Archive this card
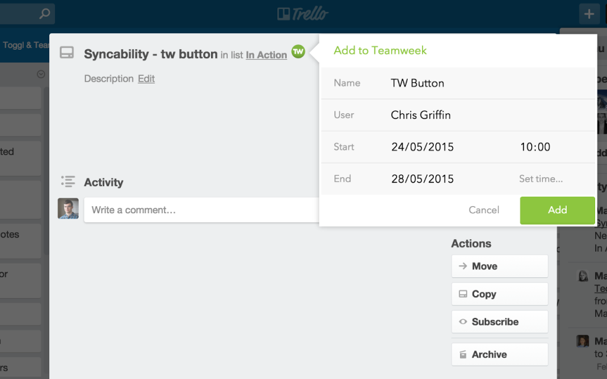This screenshot has height=379, width=607. coord(499,355)
